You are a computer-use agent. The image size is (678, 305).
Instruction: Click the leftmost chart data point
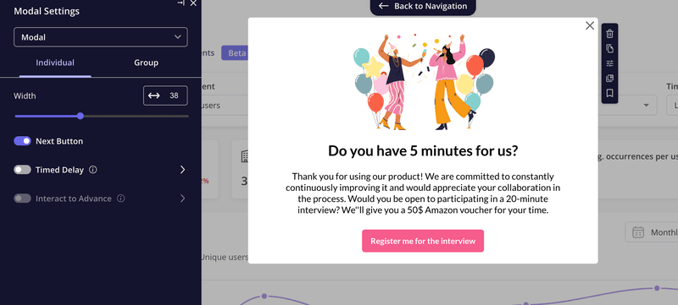pyautogui.click(x=264, y=297)
